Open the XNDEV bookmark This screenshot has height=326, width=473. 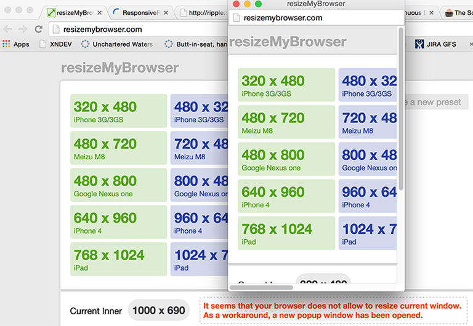click(x=56, y=44)
